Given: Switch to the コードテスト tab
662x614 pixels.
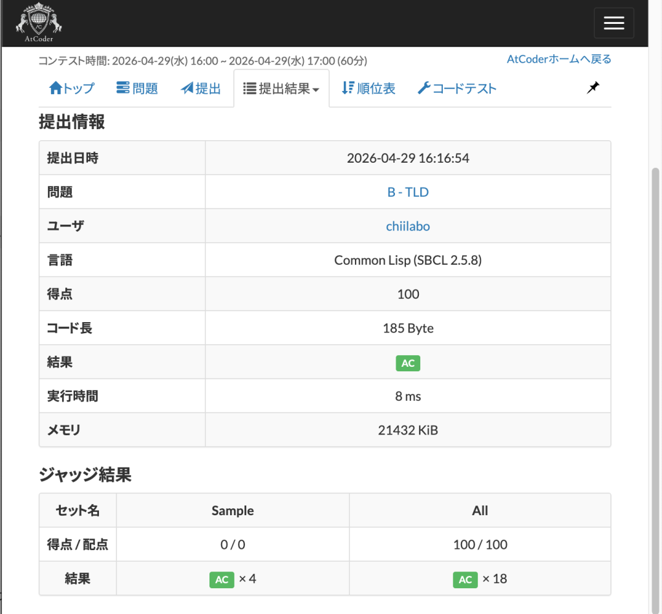Looking at the screenshot, I should (x=456, y=88).
